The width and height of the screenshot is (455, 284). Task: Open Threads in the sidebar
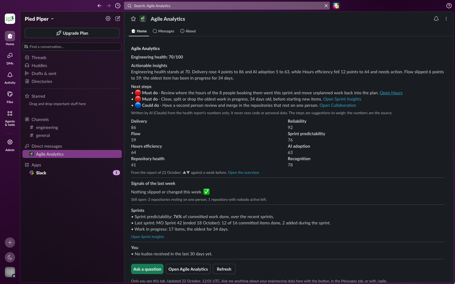tap(72, 58)
